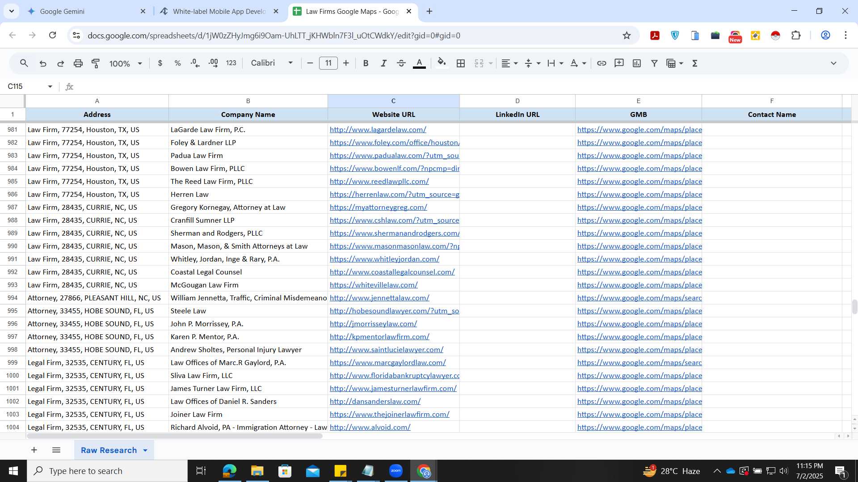Open the horizontal align dropdown

[509, 63]
